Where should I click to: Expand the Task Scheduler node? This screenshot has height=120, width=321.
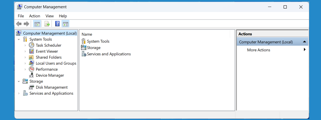tap(25, 45)
